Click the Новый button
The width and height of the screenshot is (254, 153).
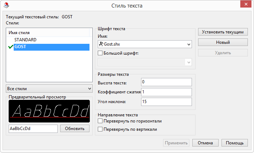pyautogui.click(x=223, y=42)
